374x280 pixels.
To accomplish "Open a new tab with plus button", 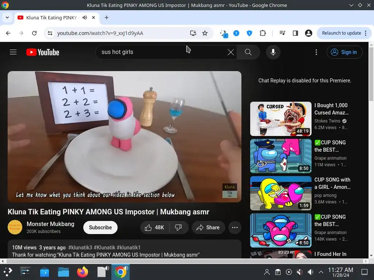I will [107, 17].
